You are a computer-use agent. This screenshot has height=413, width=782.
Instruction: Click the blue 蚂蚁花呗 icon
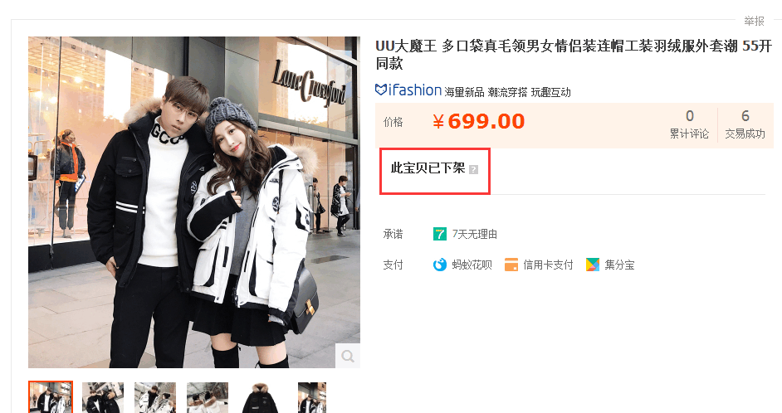(439, 265)
